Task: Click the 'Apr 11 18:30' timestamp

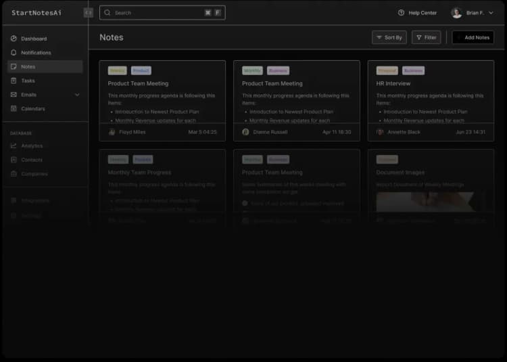Action: pyautogui.click(x=337, y=132)
